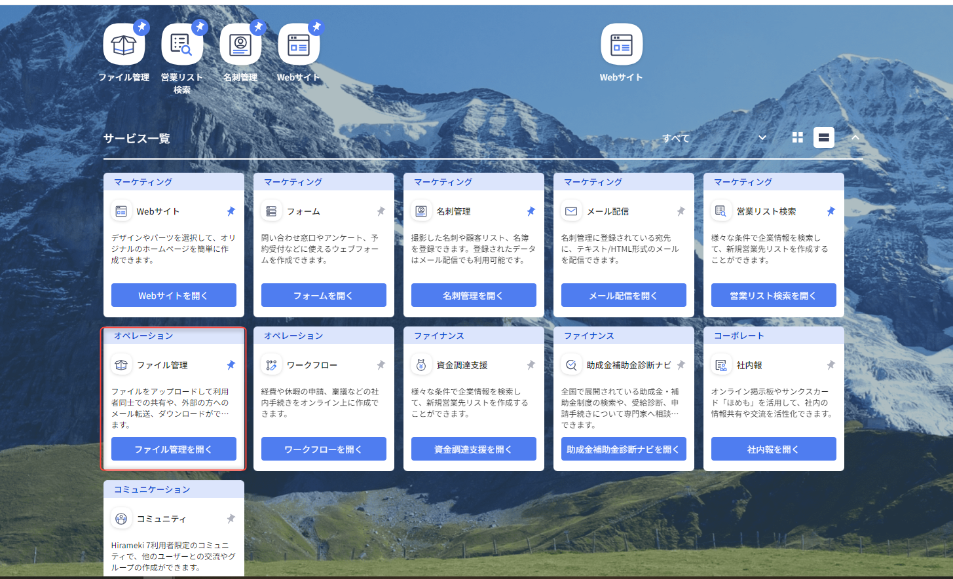Viewport: 953px width, 579px height.
Task: Click the ワークフロー card icon
Action: coord(271,365)
